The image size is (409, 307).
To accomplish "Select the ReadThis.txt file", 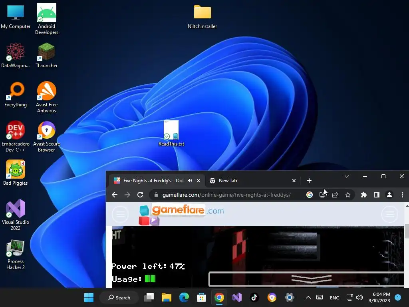I will coord(171,133).
